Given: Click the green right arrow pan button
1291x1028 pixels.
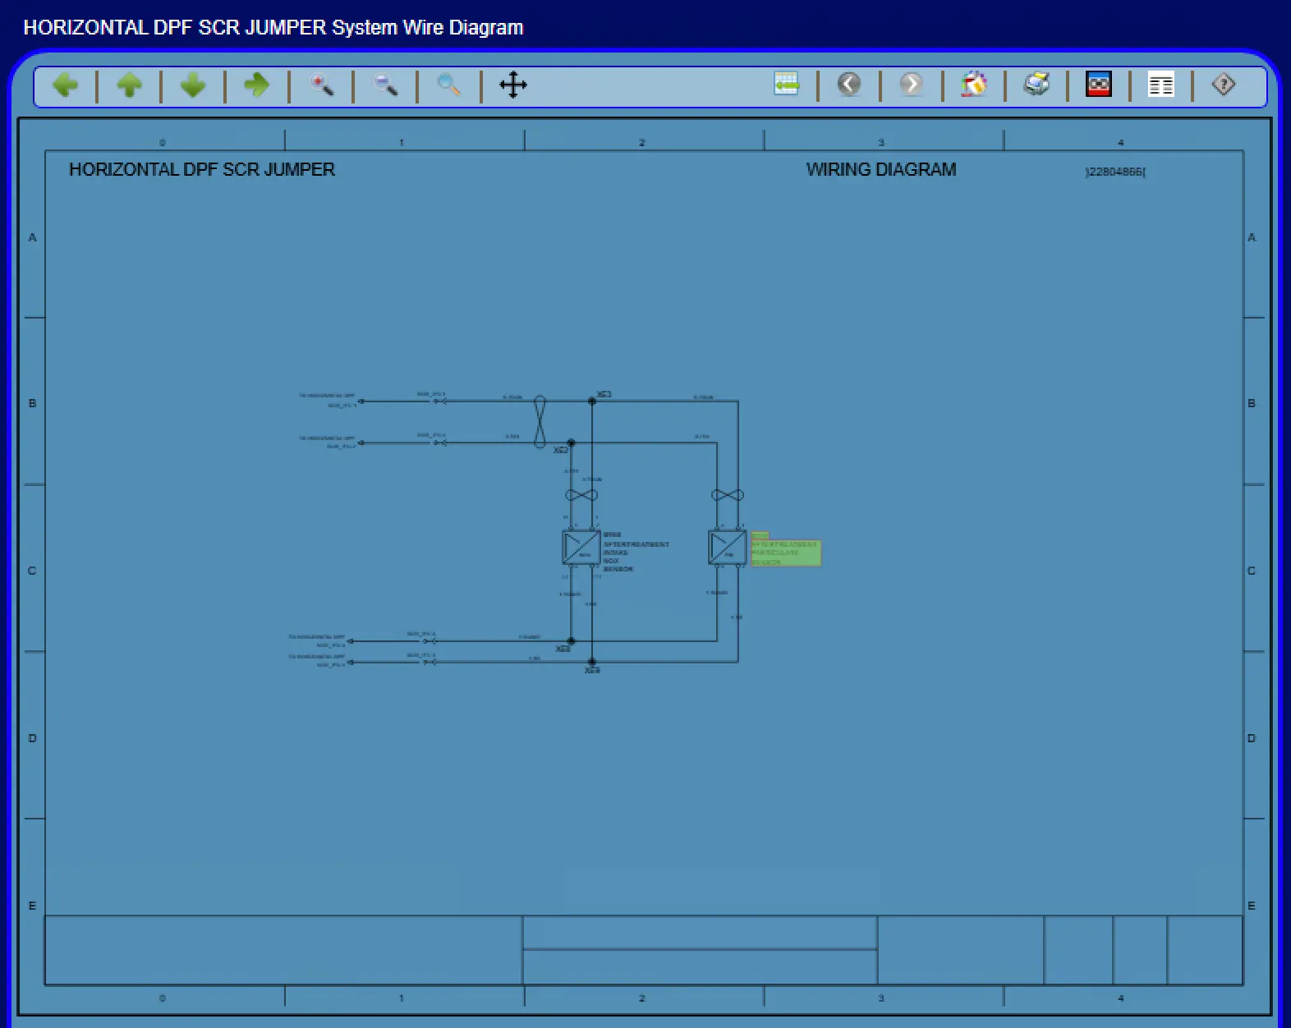Looking at the screenshot, I should pyautogui.click(x=256, y=85).
